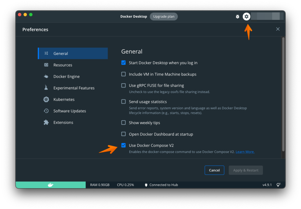Screen dimensions: 301x209
Task: Open settings via the gear icon
Action: pos(246,17)
